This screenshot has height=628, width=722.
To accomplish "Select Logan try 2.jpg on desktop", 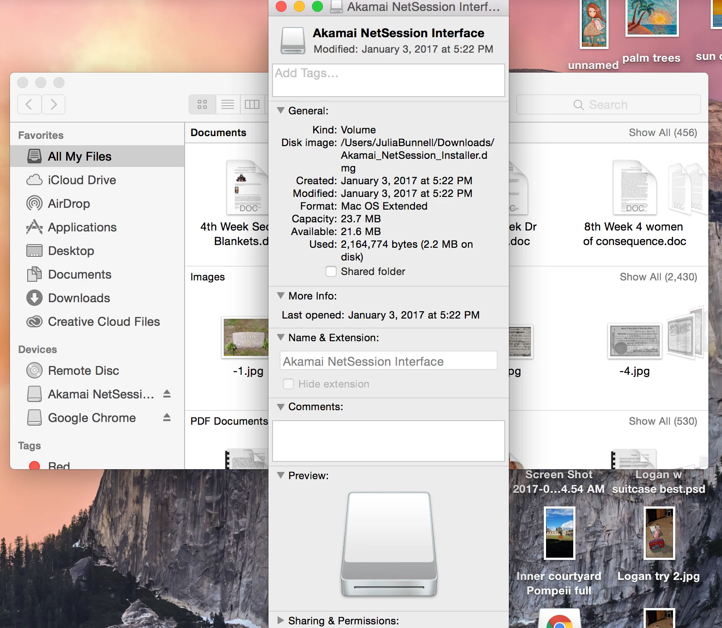I will [x=659, y=545].
